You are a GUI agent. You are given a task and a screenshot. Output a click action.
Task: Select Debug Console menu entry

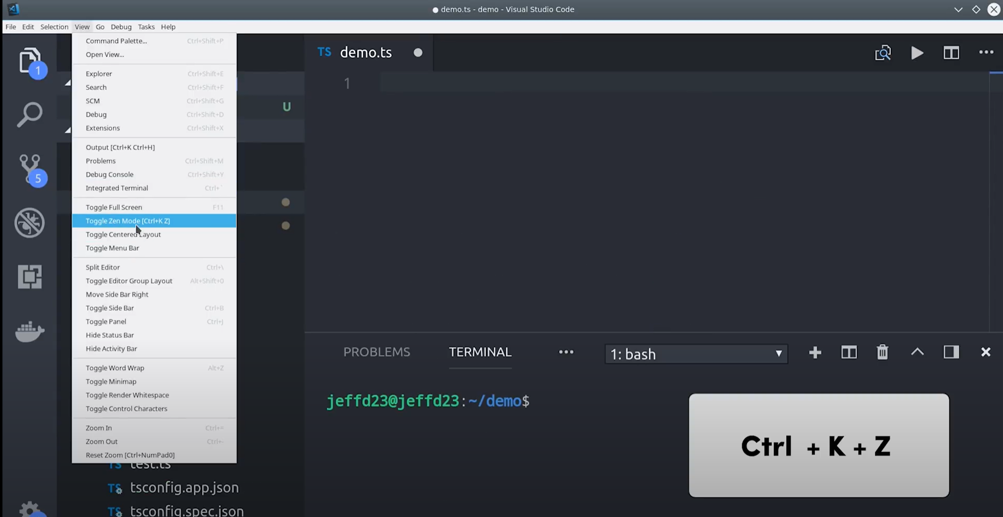click(154, 174)
